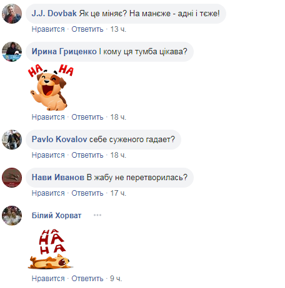Open Ирина Гриценко name link
285x288 pixels.
[x=64, y=52]
